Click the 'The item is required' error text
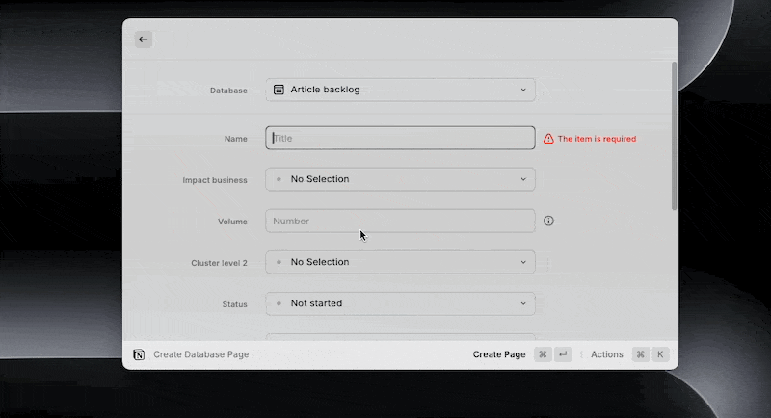Viewport: 771px width, 418px height. pyautogui.click(x=597, y=139)
